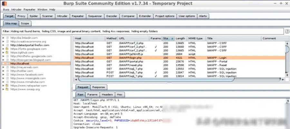Select the GET /bWAPP/sqli_7.php row

click(x=179, y=69)
